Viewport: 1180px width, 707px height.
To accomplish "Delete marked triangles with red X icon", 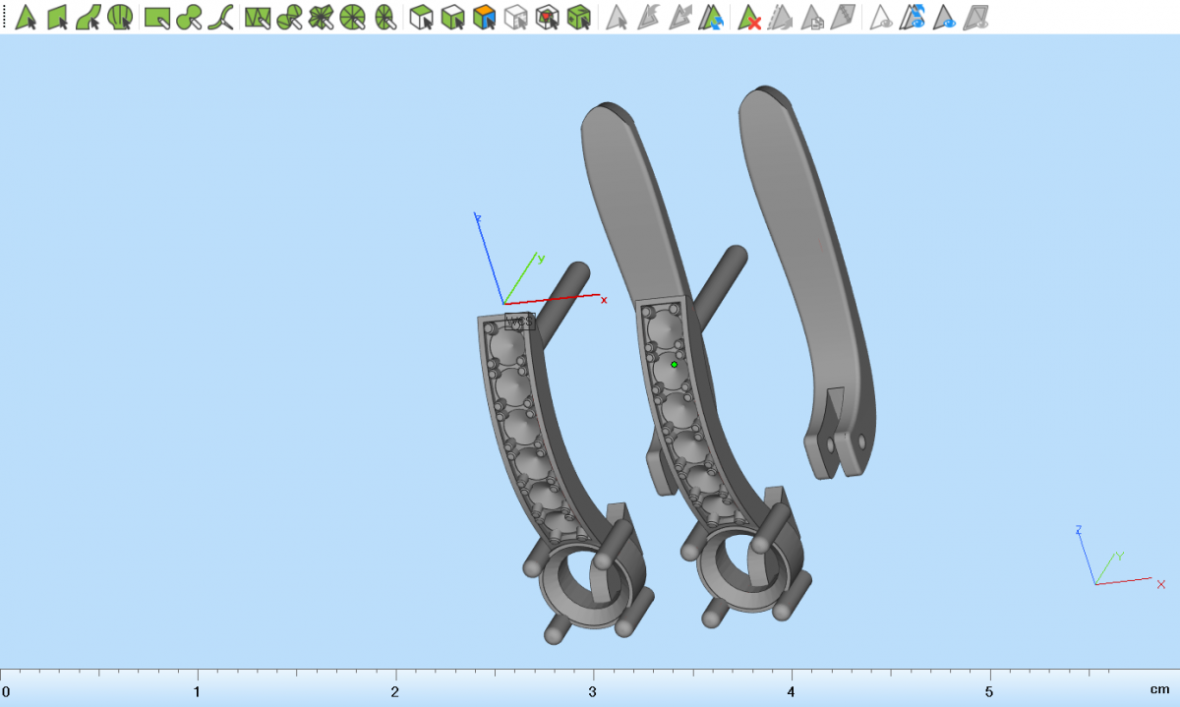I will [750, 17].
